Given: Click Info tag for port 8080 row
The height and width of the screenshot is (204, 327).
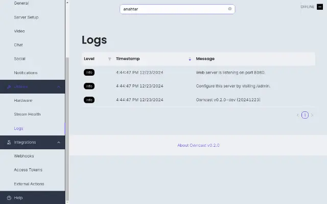Looking at the screenshot, I should (89, 73).
